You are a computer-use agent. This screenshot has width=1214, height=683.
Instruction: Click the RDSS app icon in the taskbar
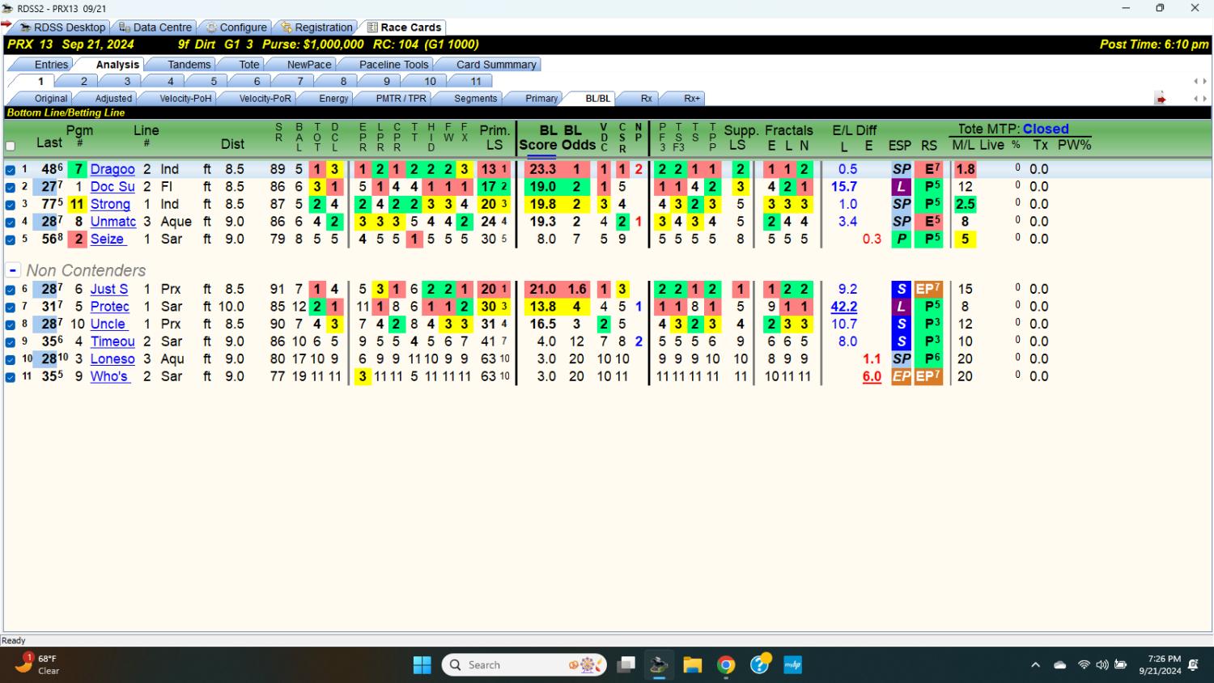(x=659, y=665)
